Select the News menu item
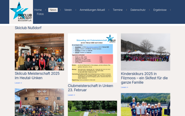The image size is (185, 116). 53,10
